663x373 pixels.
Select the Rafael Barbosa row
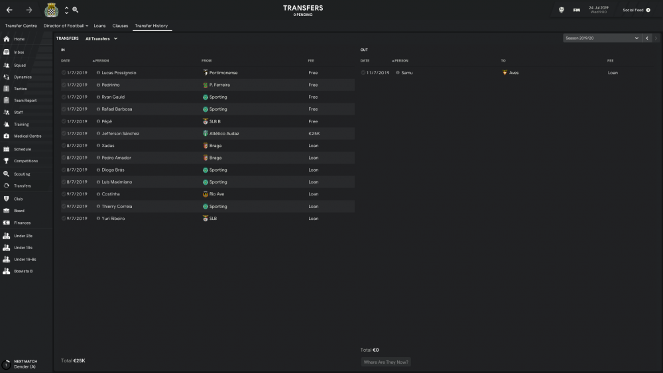coord(208,109)
